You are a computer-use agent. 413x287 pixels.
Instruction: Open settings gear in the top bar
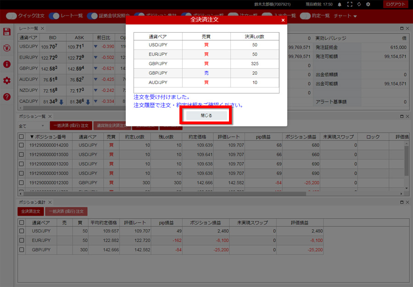point(368,5)
